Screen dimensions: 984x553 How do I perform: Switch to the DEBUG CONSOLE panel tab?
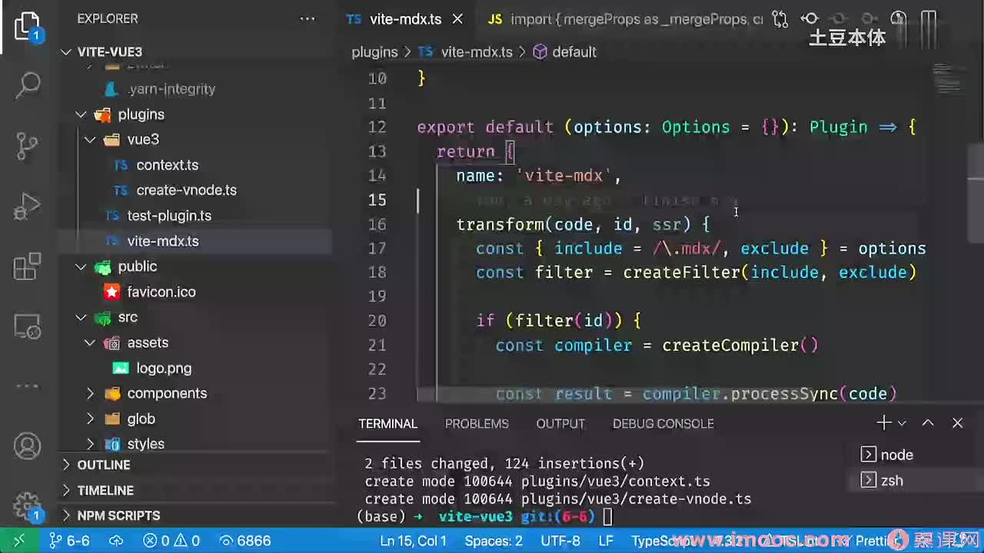pos(663,423)
